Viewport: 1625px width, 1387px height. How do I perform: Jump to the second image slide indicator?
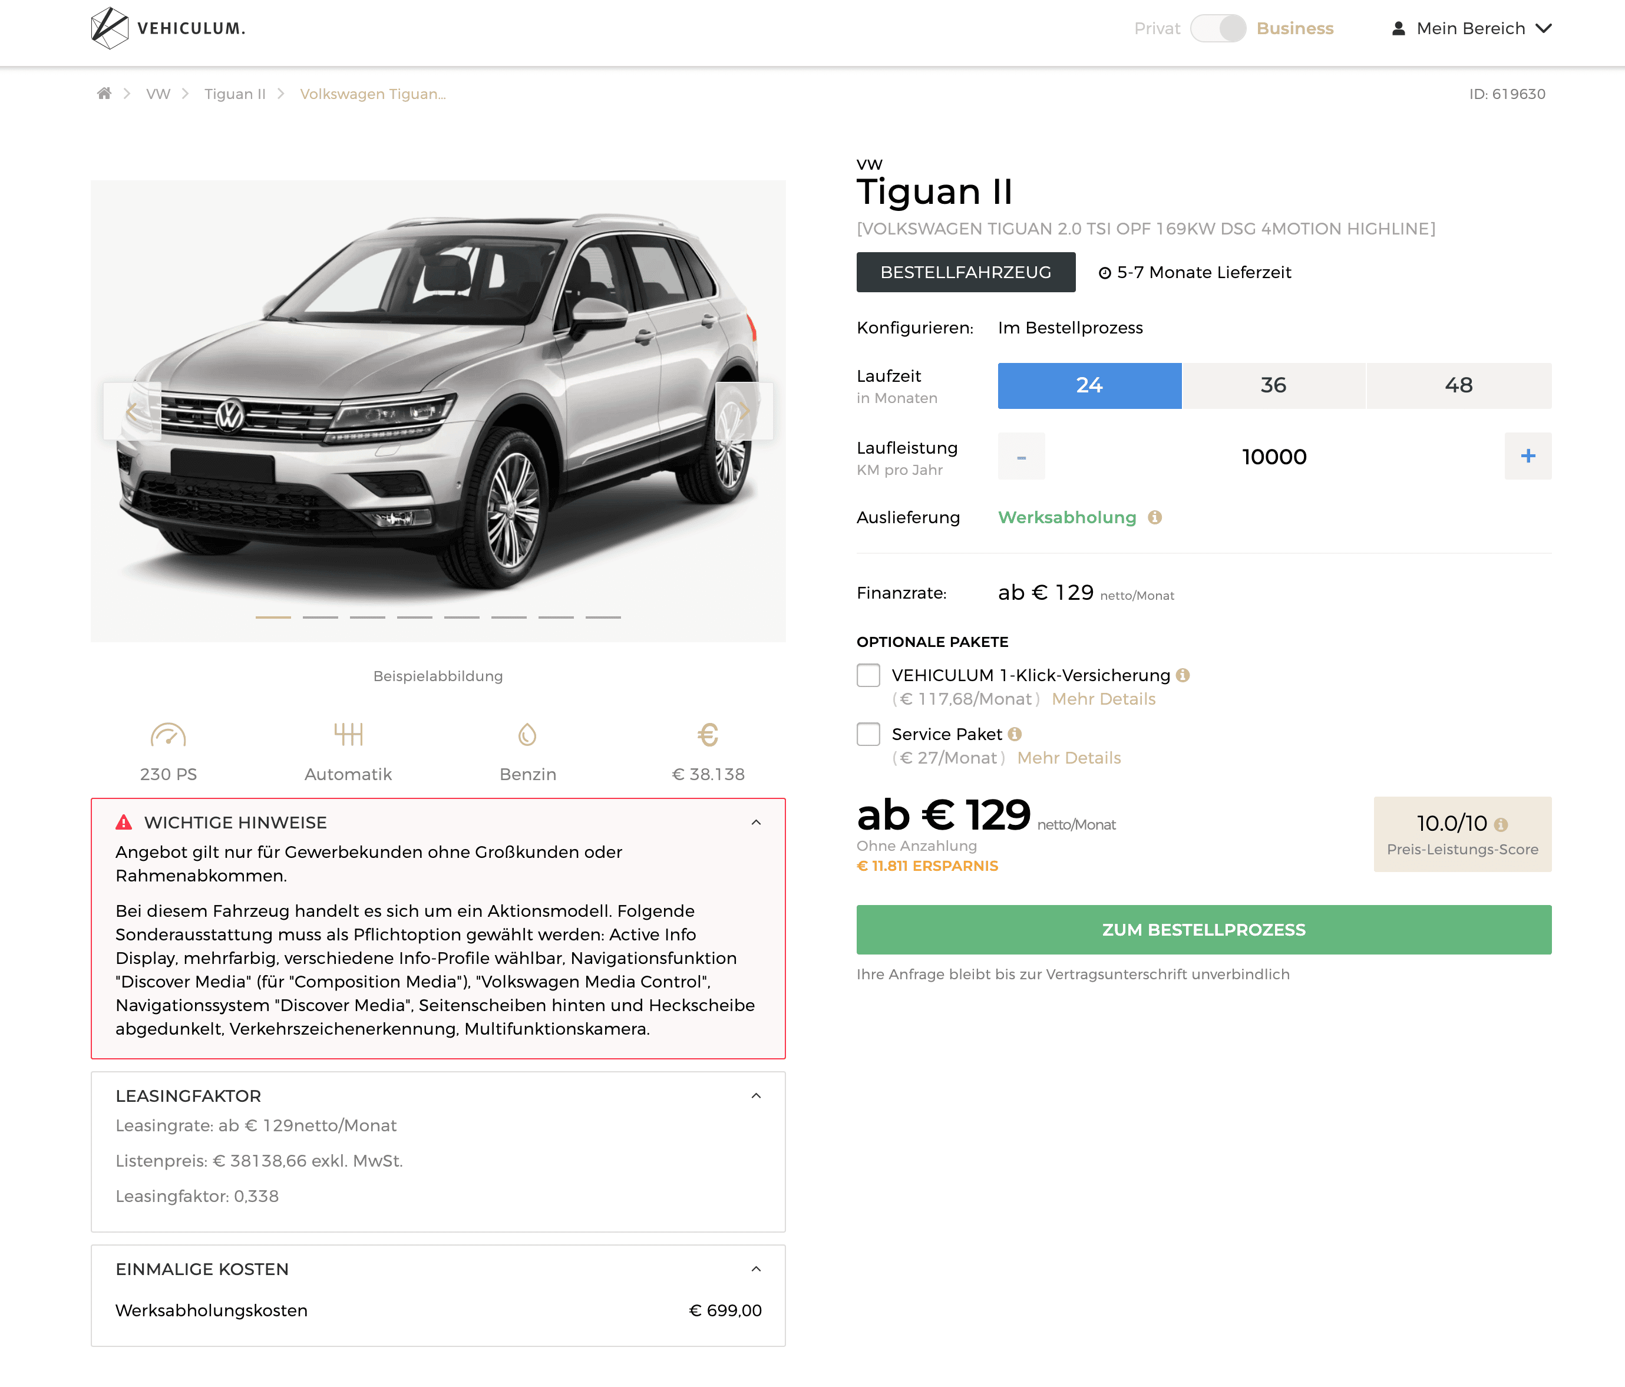pyautogui.click(x=320, y=617)
